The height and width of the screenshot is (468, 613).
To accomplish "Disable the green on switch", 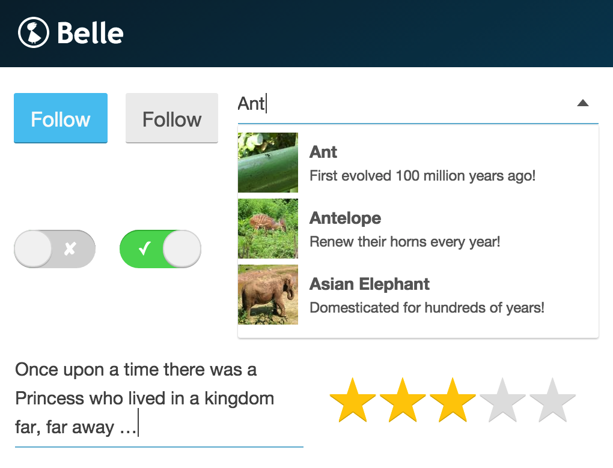I will 160,248.
